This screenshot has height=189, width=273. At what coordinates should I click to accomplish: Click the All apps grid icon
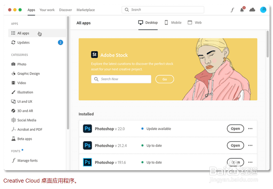[x=13, y=33]
